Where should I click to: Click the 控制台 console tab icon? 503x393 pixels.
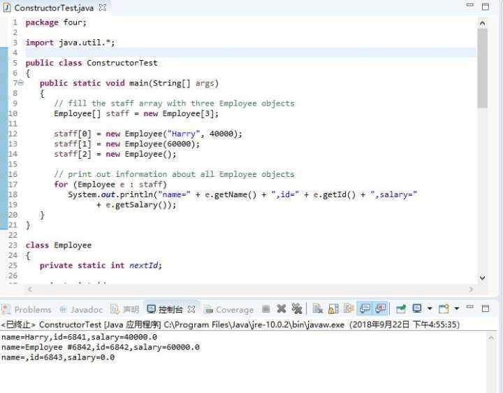(151, 309)
